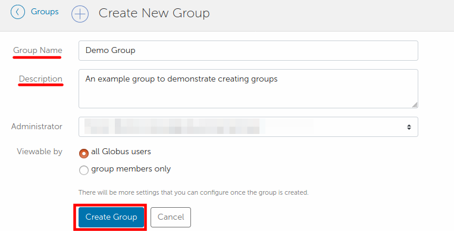Click the plus circle icon beside Create New Group
Screen dimensions: 454x231
click(x=80, y=14)
